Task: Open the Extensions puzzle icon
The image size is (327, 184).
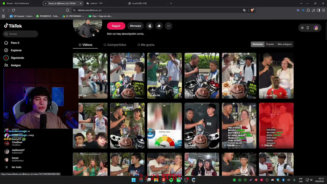Action: pyautogui.click(x=308, y=10)
